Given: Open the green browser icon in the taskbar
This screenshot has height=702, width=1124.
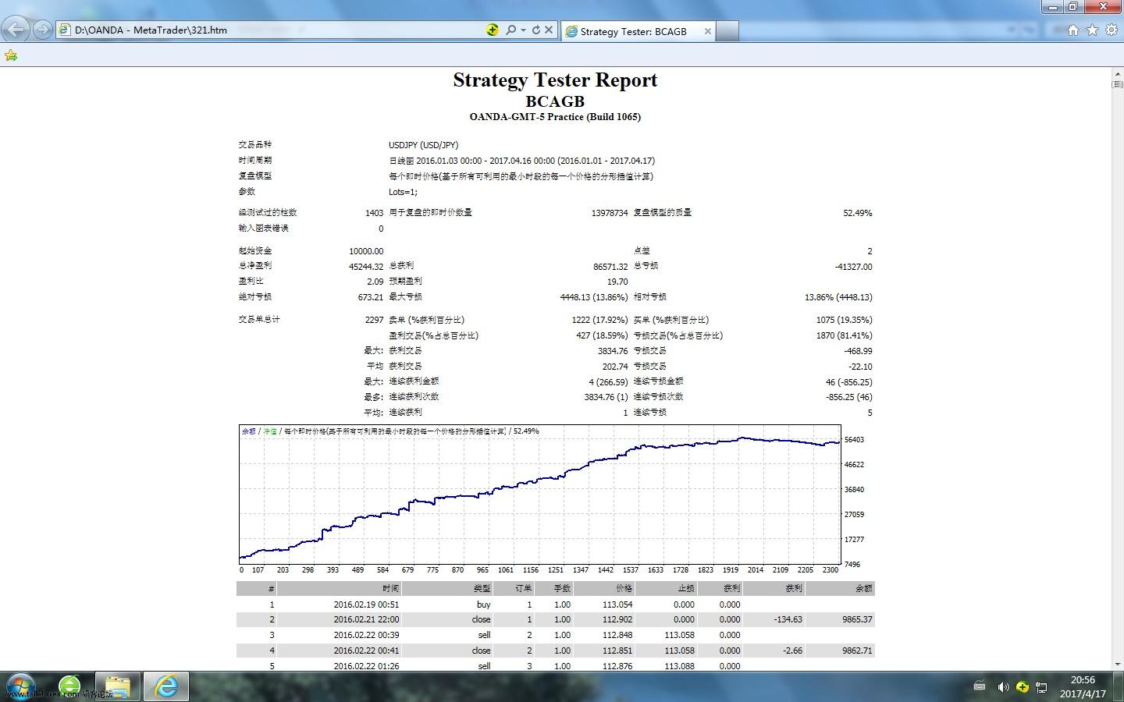Looking at the screenshot, I should 69,686.
